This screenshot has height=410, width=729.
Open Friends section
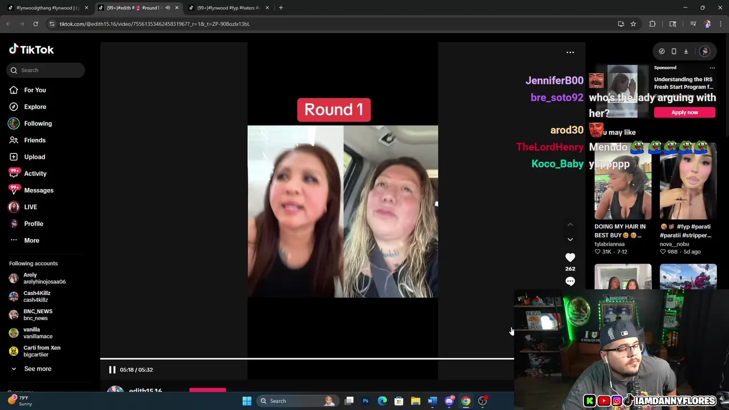point(35,140)
